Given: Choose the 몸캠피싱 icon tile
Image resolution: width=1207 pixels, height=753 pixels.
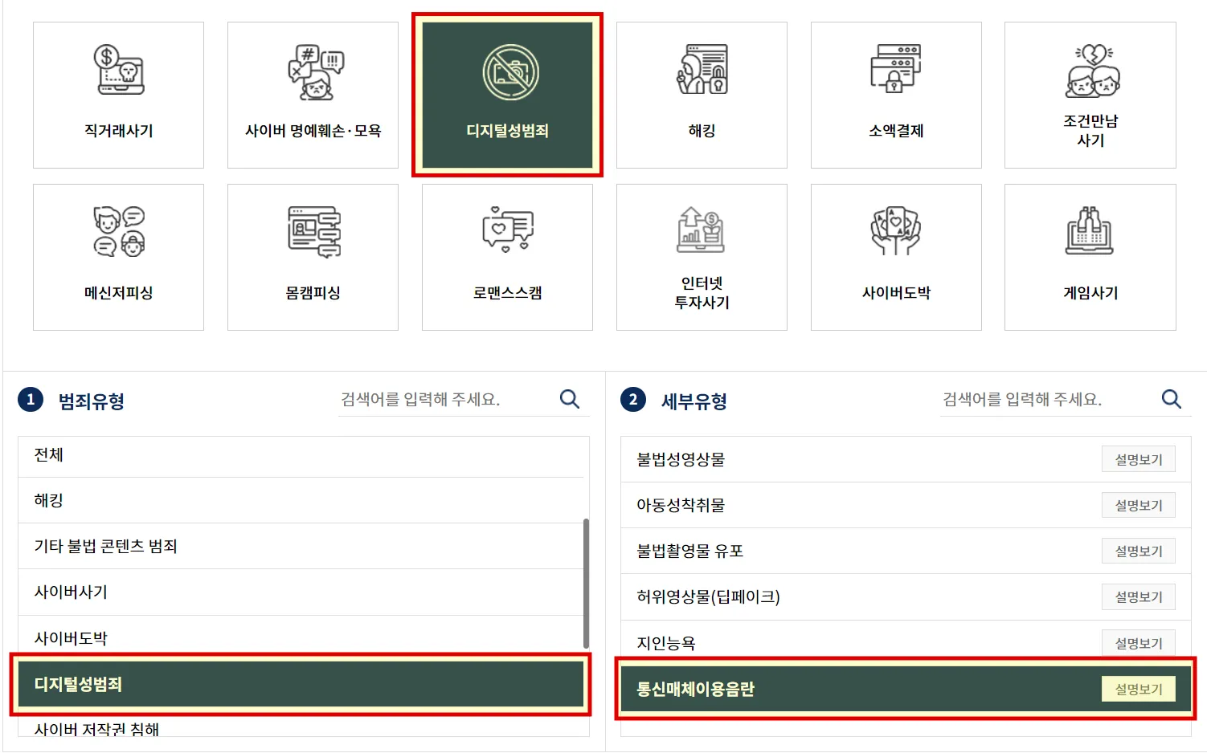Looking at the screenshot, I should (313, 257).
